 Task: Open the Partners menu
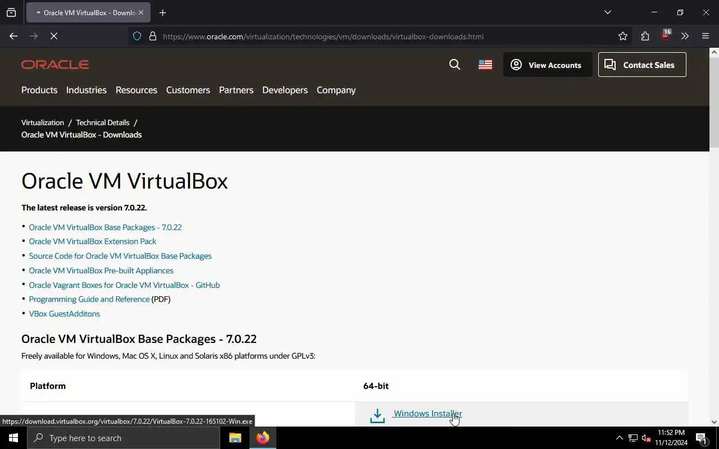point(236,90)
